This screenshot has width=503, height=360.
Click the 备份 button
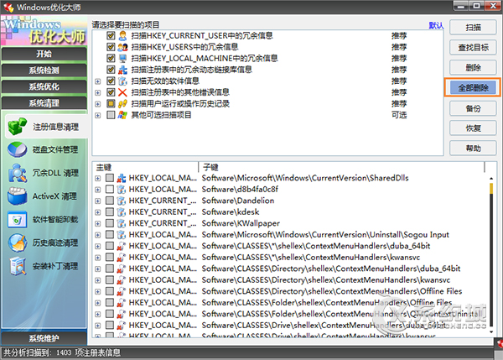(x=473, y=108)
